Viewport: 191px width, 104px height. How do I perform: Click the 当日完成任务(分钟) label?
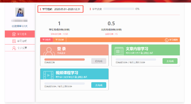[111, 30]
